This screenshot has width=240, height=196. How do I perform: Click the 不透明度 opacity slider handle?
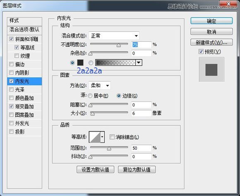click(119, 45)
